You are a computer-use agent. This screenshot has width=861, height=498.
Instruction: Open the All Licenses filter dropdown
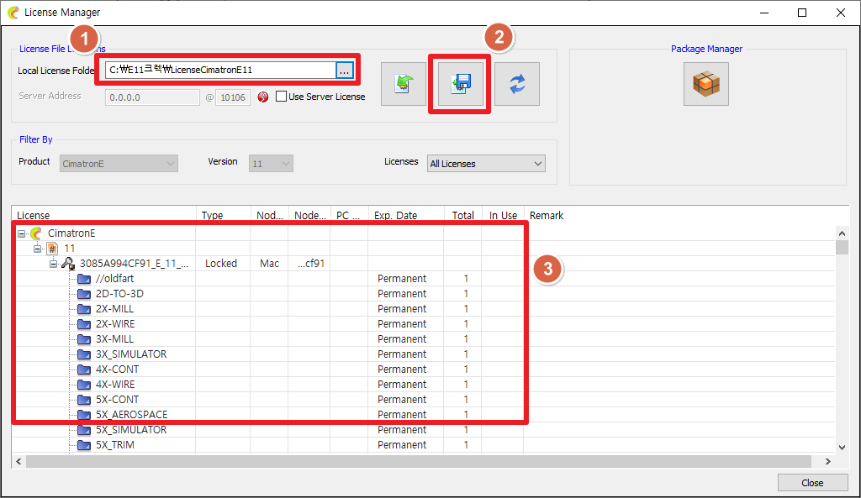486,164
